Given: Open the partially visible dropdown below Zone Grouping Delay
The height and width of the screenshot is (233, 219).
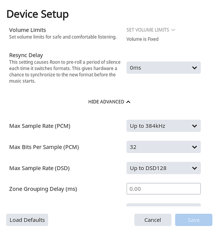Looking at the screenshot, I should [x=163, y=205].
